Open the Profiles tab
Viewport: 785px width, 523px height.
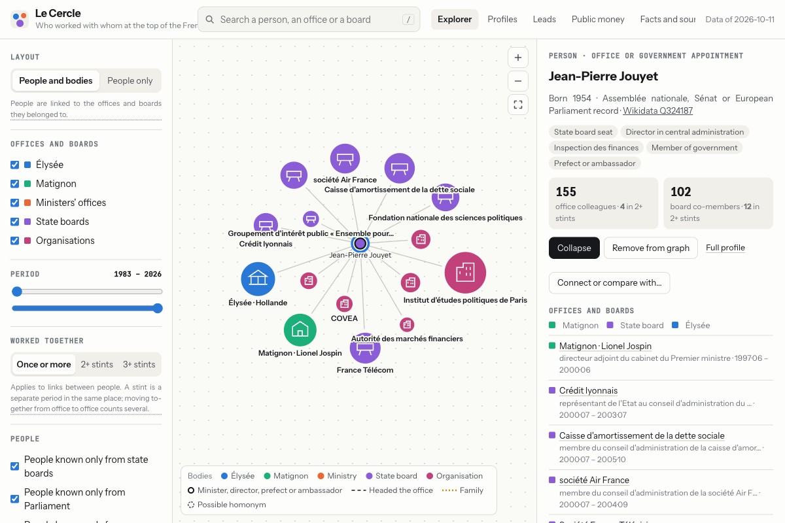point(502,19)
